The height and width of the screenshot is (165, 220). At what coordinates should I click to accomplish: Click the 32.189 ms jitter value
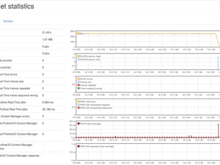click(48, 109)
